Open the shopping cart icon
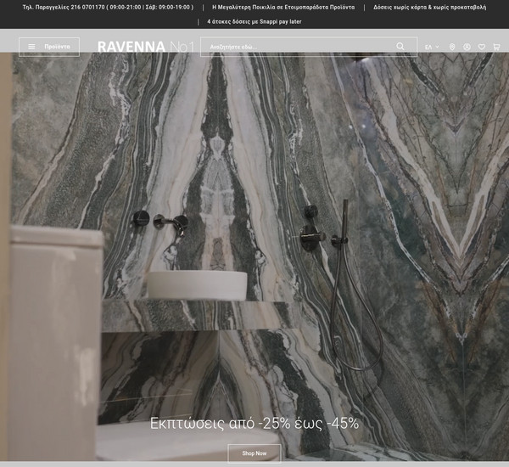Screen dimensions: 509x467 coord(496,47)
